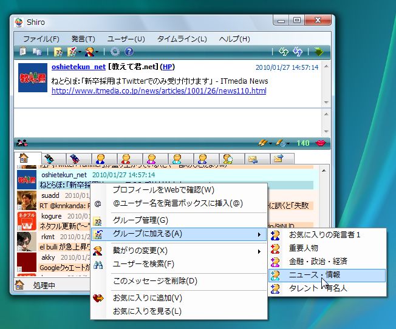Expand the pencil @ dropdown arrow
The image size is (396, 329).
(x=288, y=144)
